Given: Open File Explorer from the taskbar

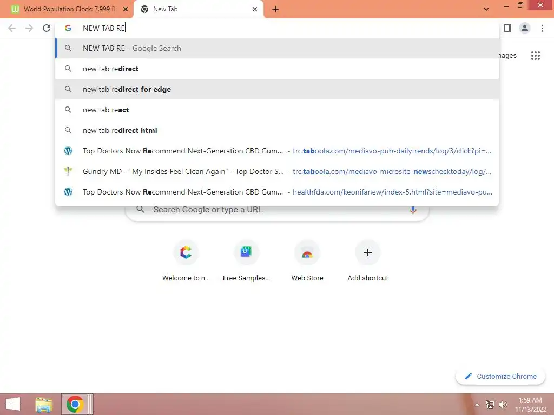Looking at the screenshot, I should coord(44,404).
